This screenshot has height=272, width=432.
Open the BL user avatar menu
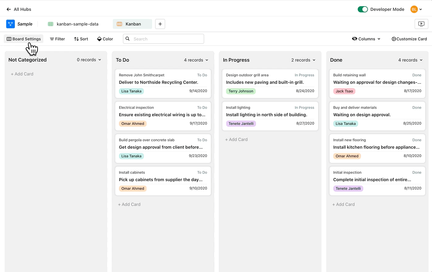[416, 9]
